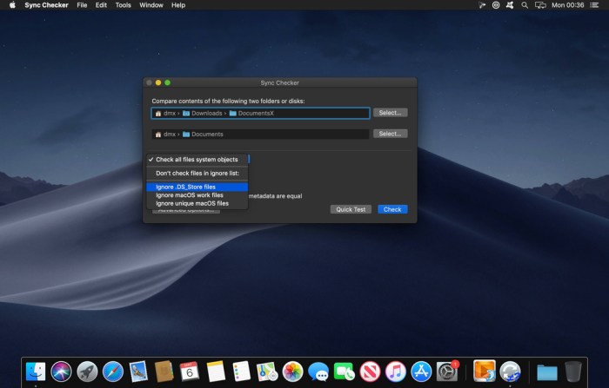Launch Siri from the dock
This screenshot has height=388, width=609.
(61, 372)
